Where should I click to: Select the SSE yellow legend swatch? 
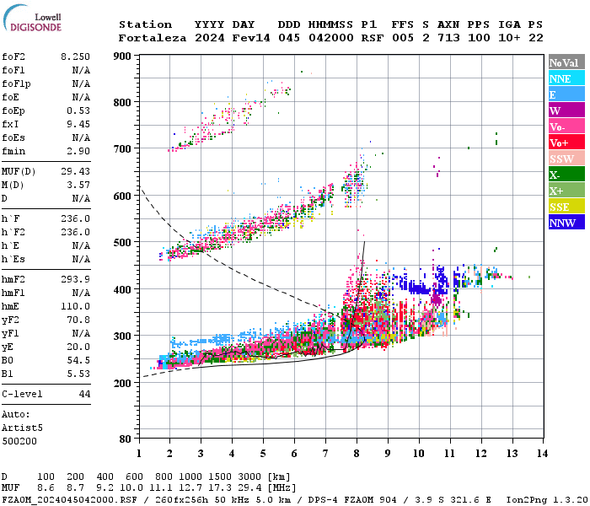[566, 207]
